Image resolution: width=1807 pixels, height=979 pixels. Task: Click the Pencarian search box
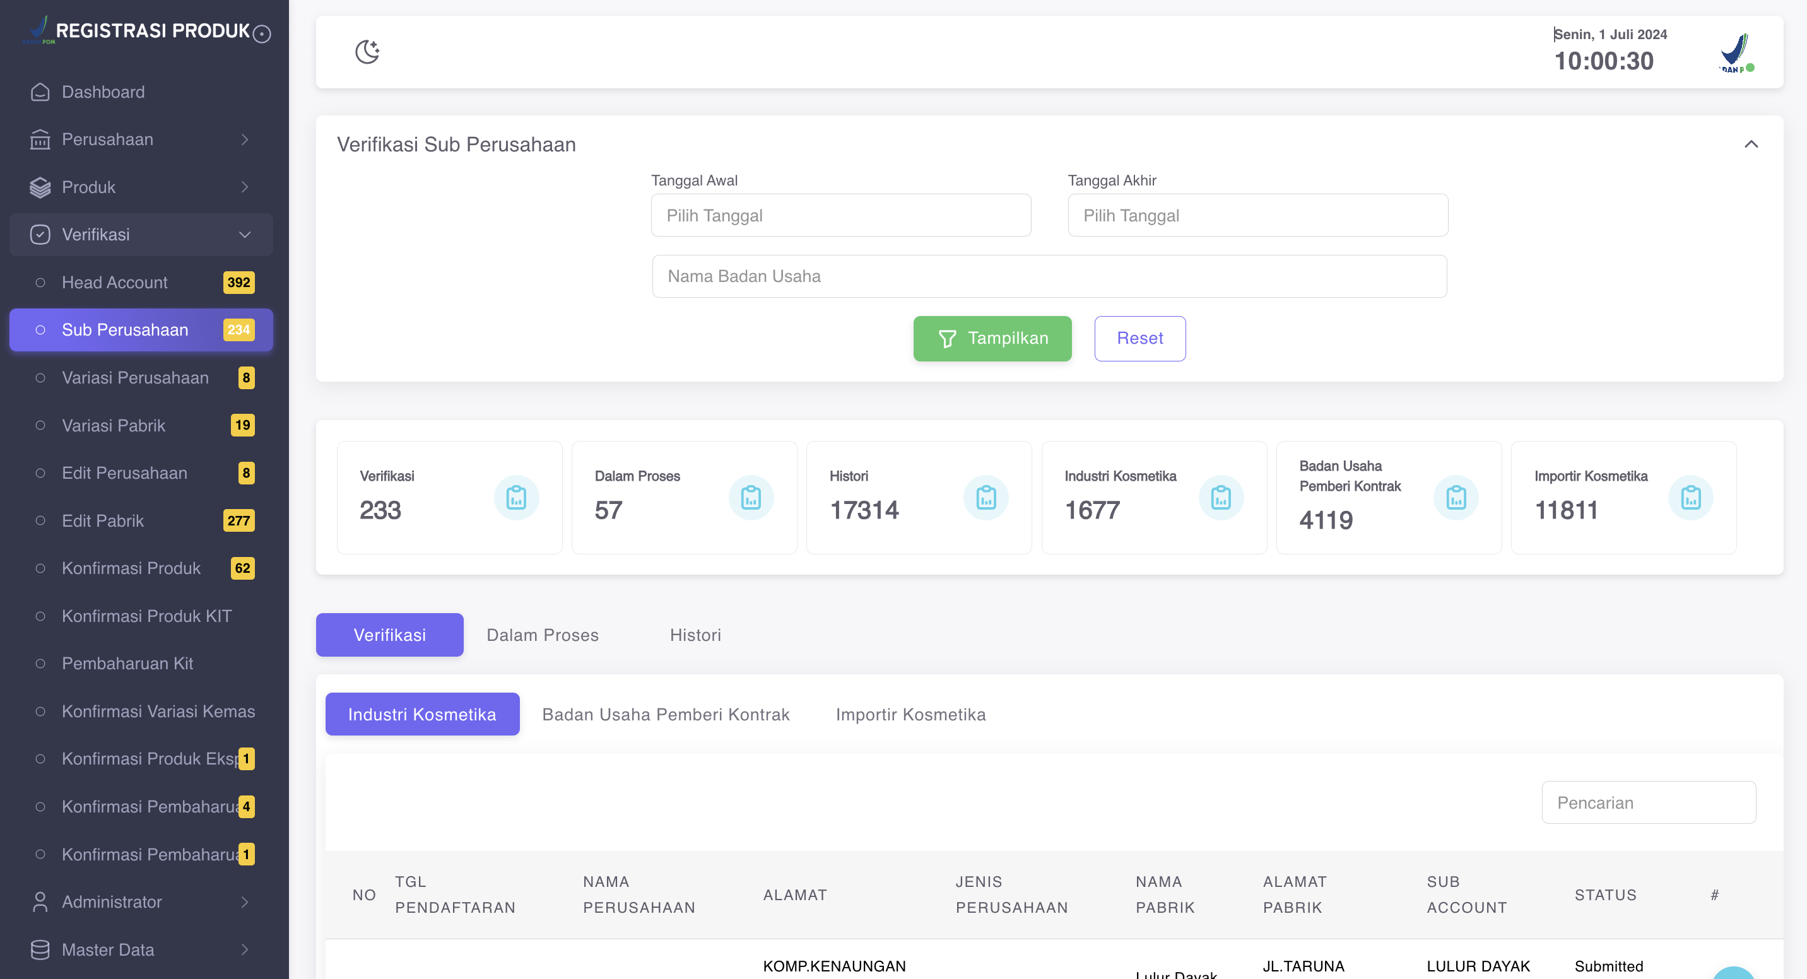click(1649, 803)
